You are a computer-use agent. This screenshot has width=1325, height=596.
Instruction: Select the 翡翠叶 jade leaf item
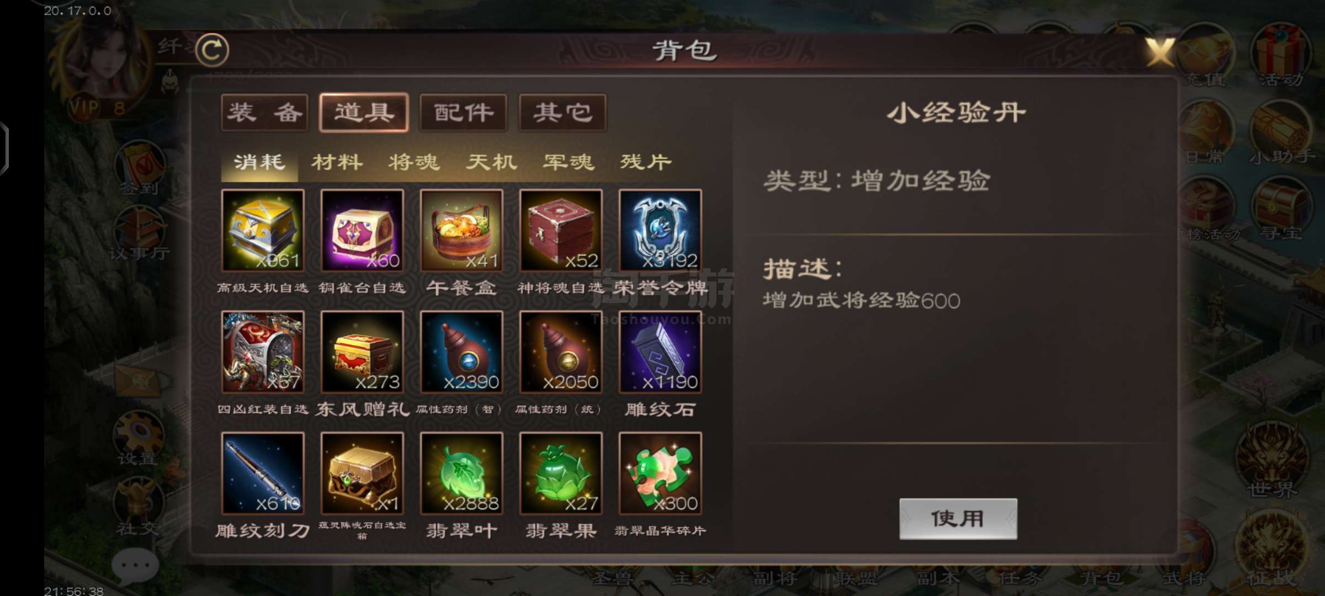coord(462,473)
